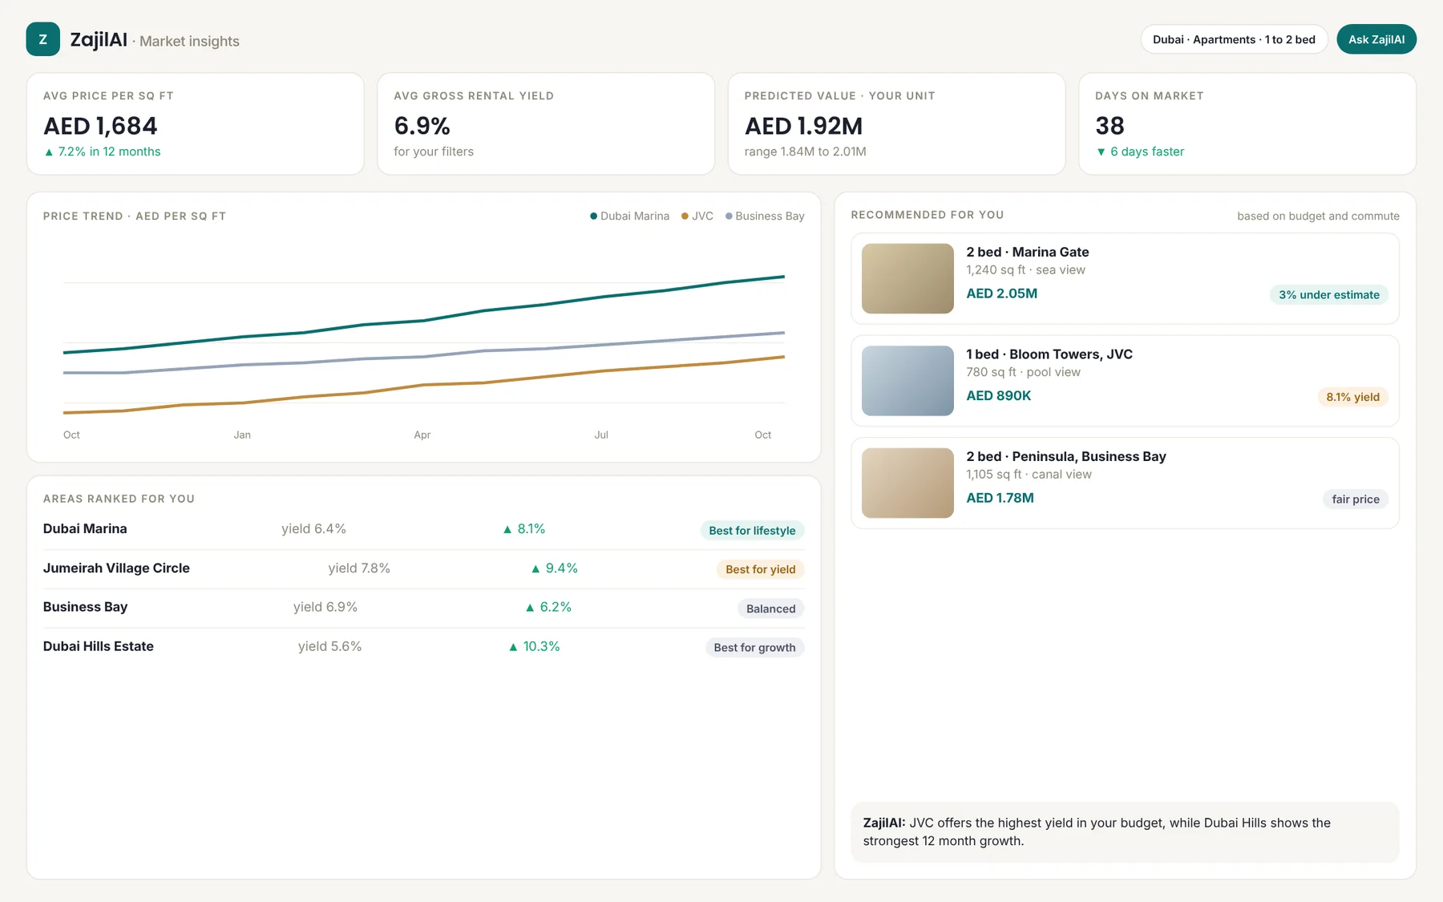Toggle the JVC legend item
1443x902 pixels.
697,216
